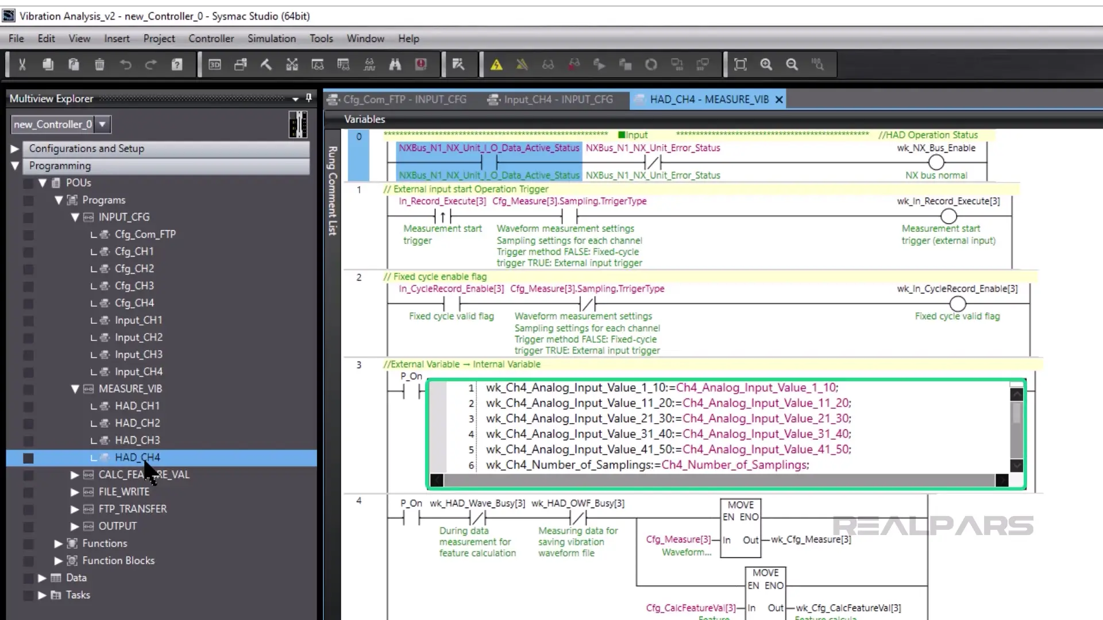
Task: Expand the Function Blocks node
Action: pyautogui.click(x=58, y=561)
